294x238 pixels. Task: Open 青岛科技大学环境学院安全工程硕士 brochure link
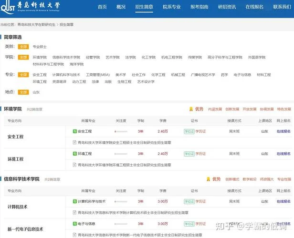click(x=125, y=142)
